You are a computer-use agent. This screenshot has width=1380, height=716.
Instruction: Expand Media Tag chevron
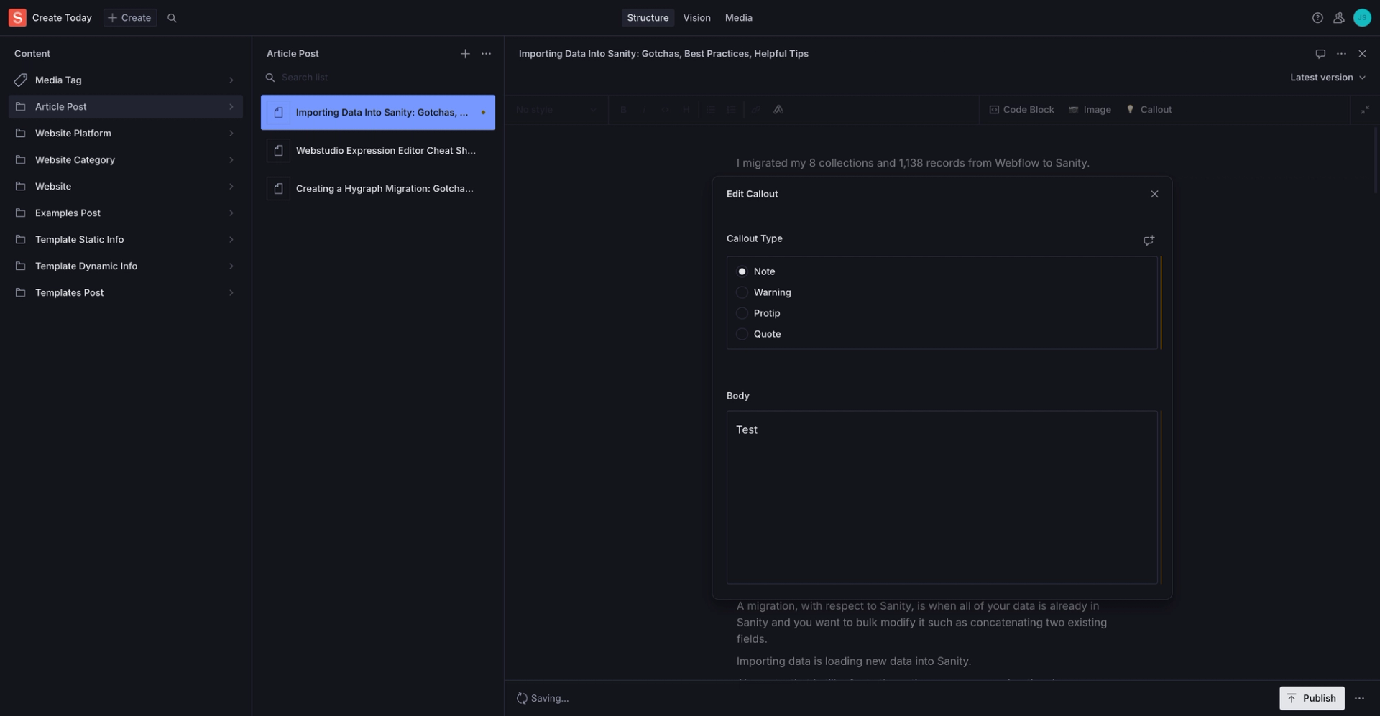(x=231, y=80)
